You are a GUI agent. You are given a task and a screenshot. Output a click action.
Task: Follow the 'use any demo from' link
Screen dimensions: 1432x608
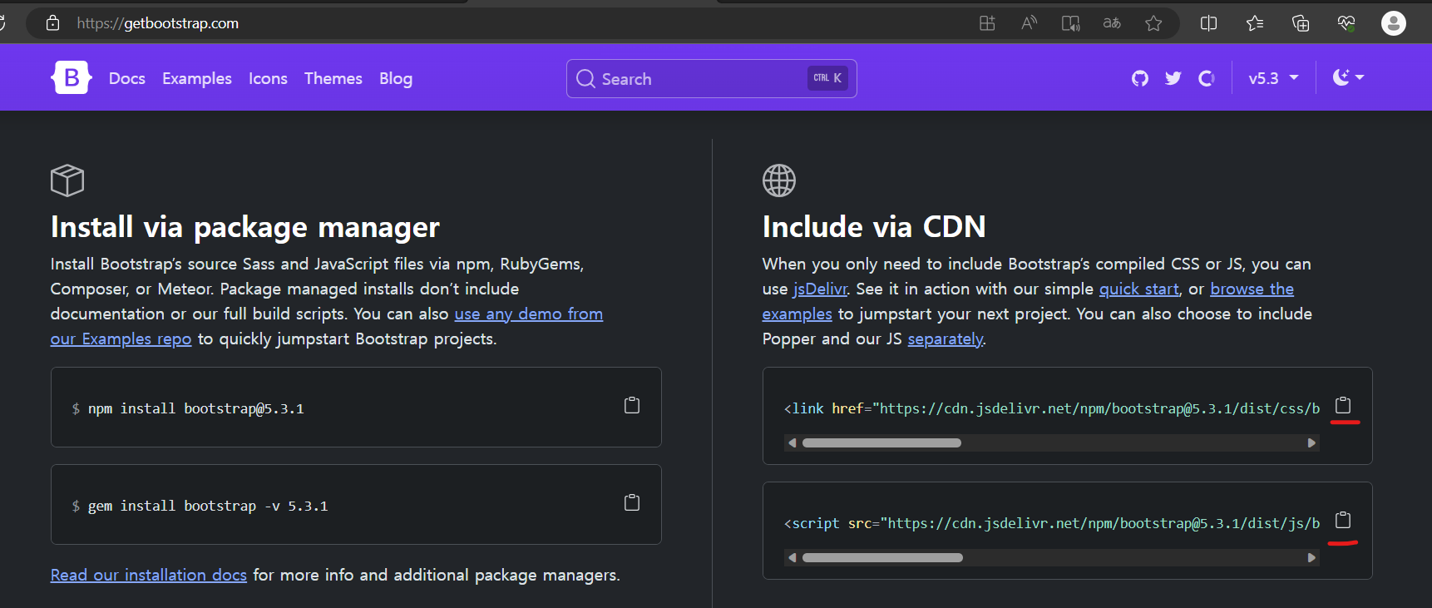pyautogui.click(x=529, y=314)
